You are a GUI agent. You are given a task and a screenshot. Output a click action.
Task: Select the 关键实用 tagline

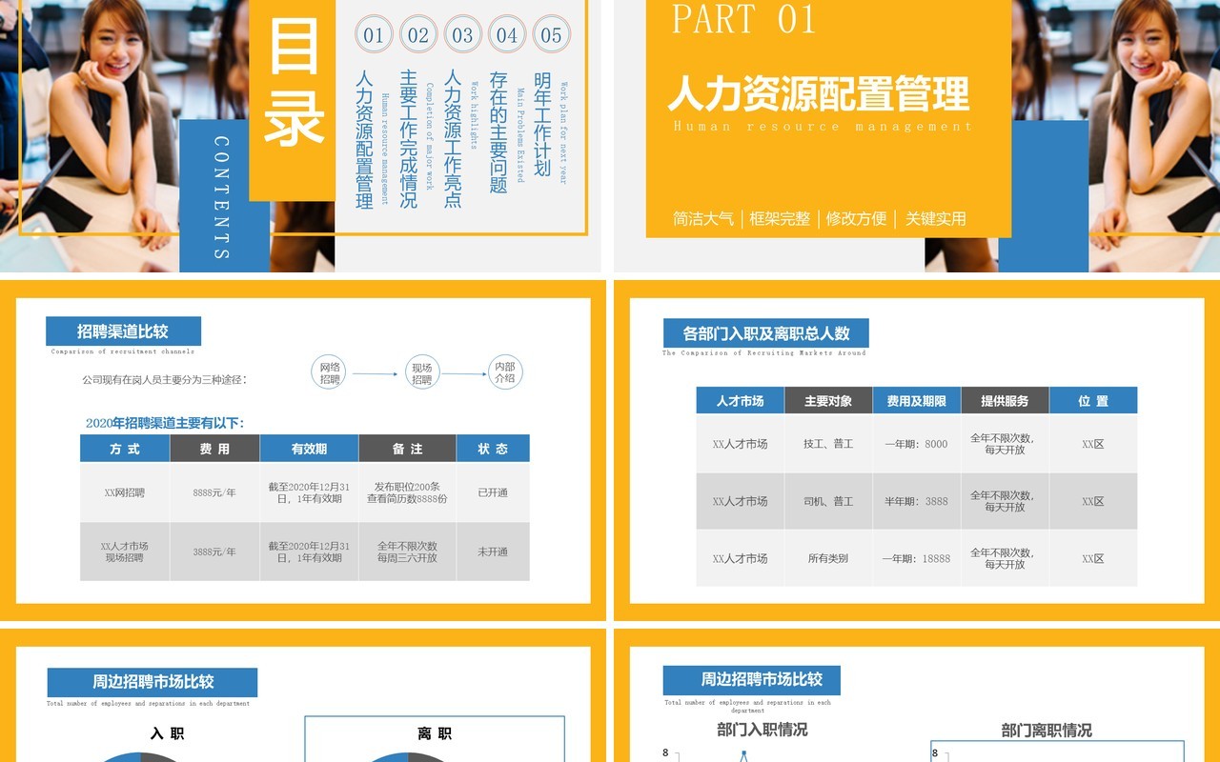[x=936, y=218]
